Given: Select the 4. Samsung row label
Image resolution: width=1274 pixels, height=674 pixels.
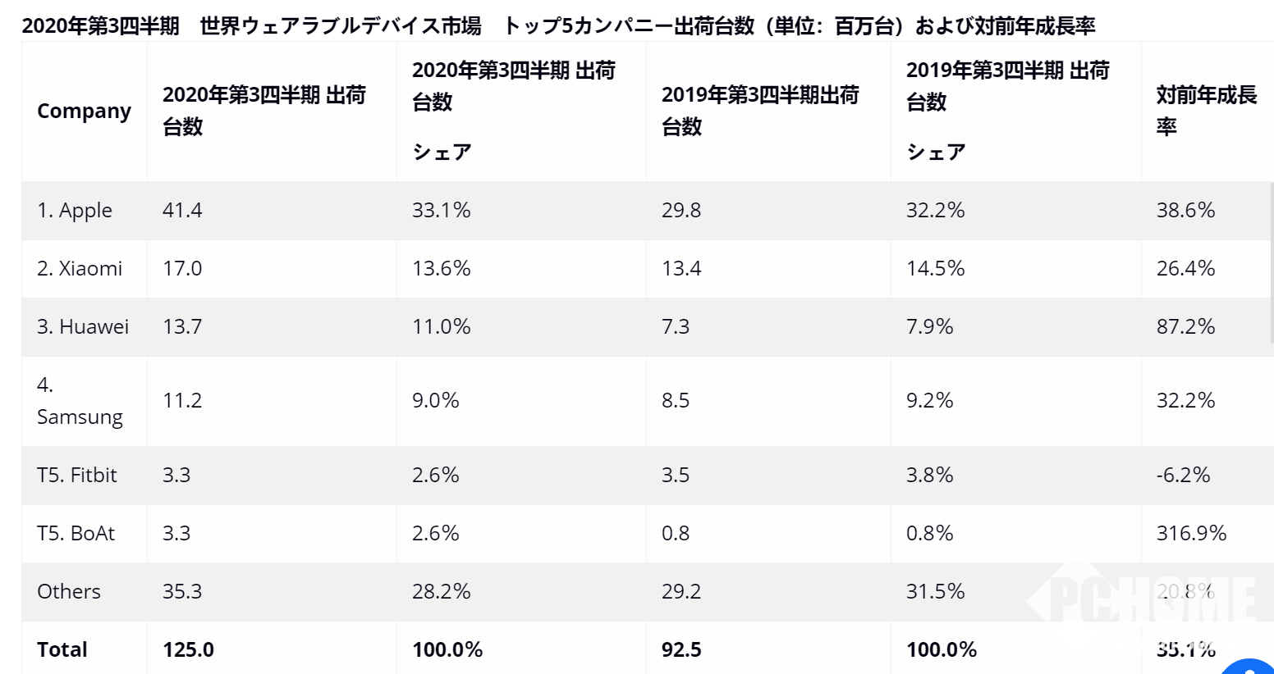Looking at the screenshot, I should pos(80,401).
